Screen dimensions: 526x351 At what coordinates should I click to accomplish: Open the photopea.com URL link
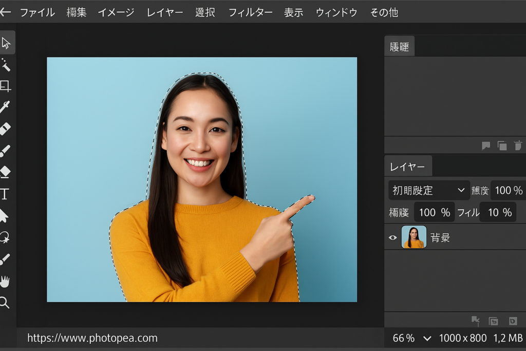point(92,338)
